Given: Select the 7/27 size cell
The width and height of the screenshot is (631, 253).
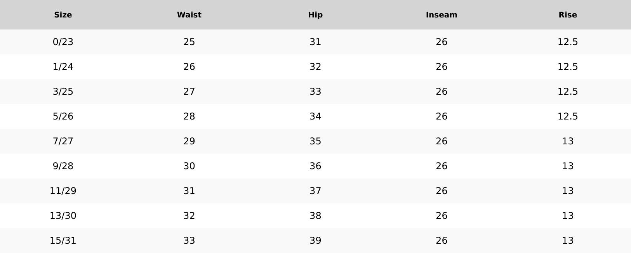Looking at the screenshot, I should [63, 141].
